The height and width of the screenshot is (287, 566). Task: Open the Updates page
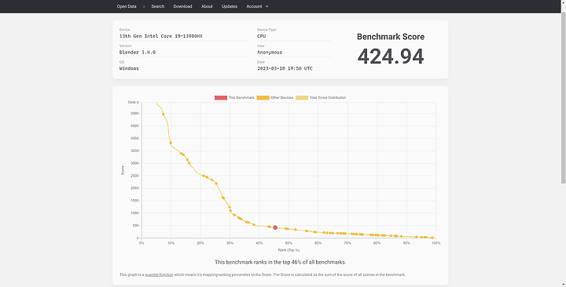click(230, 6)
